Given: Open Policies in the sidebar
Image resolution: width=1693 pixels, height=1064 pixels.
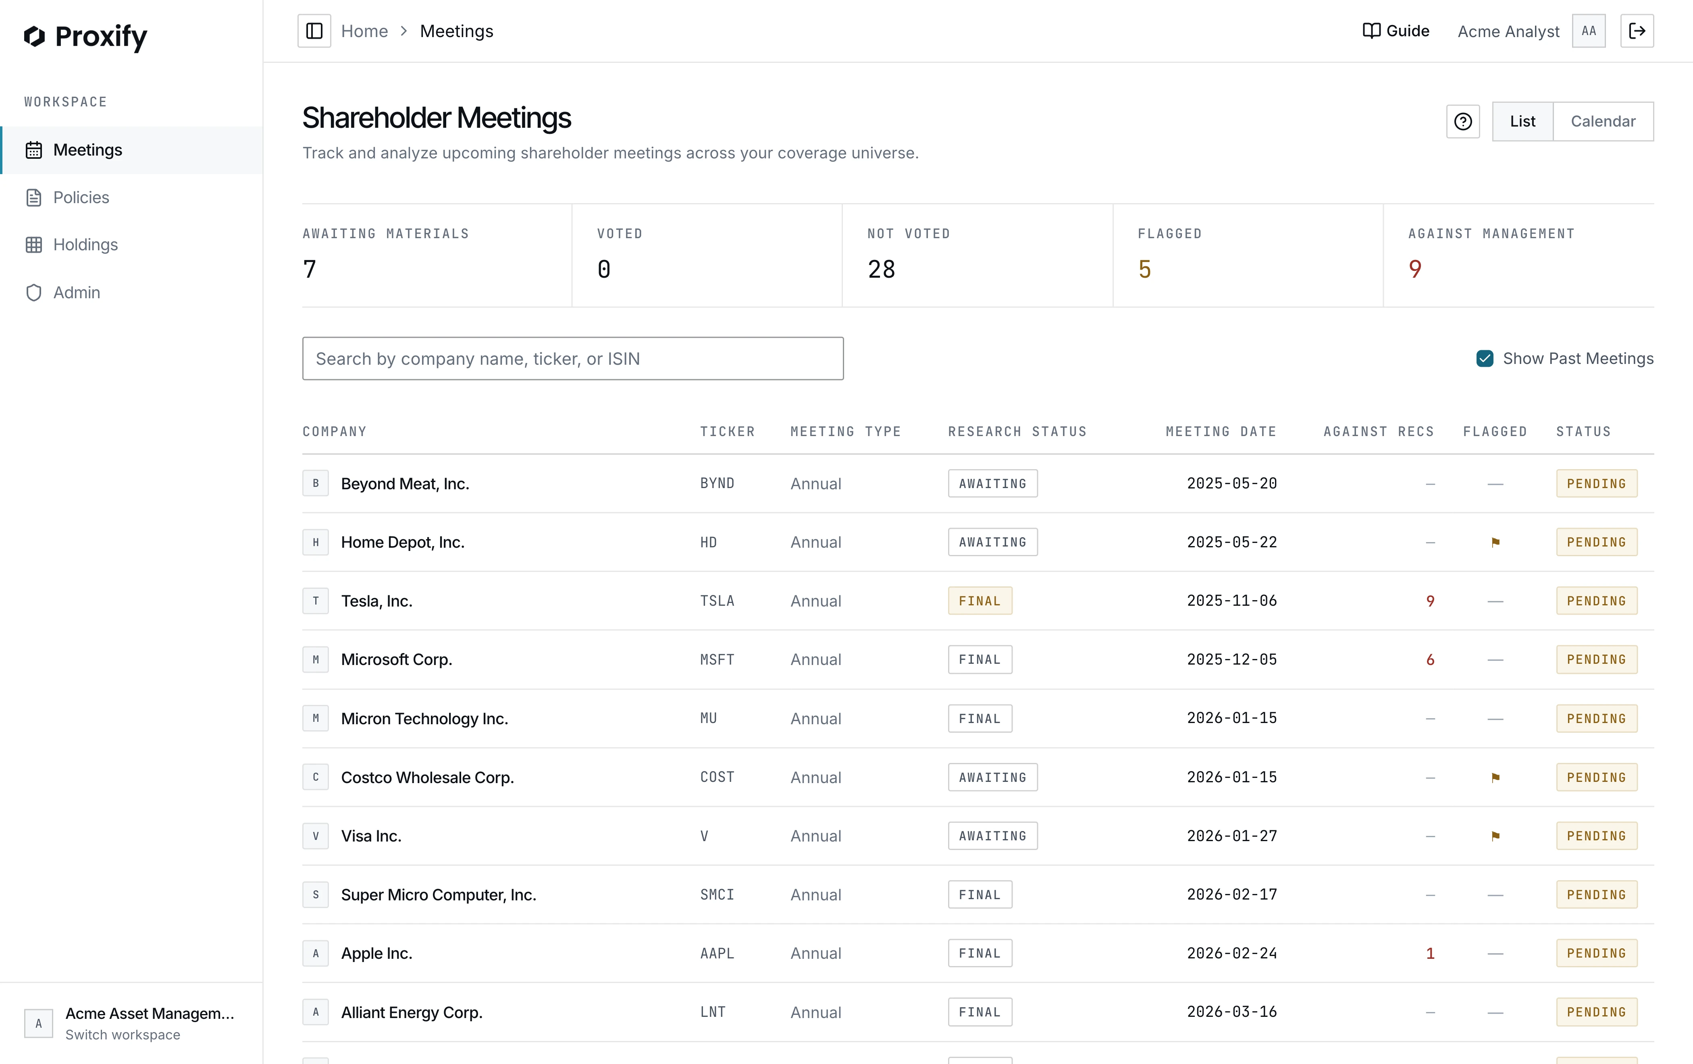Looking at the screenshot, I should tap(131, 197).
